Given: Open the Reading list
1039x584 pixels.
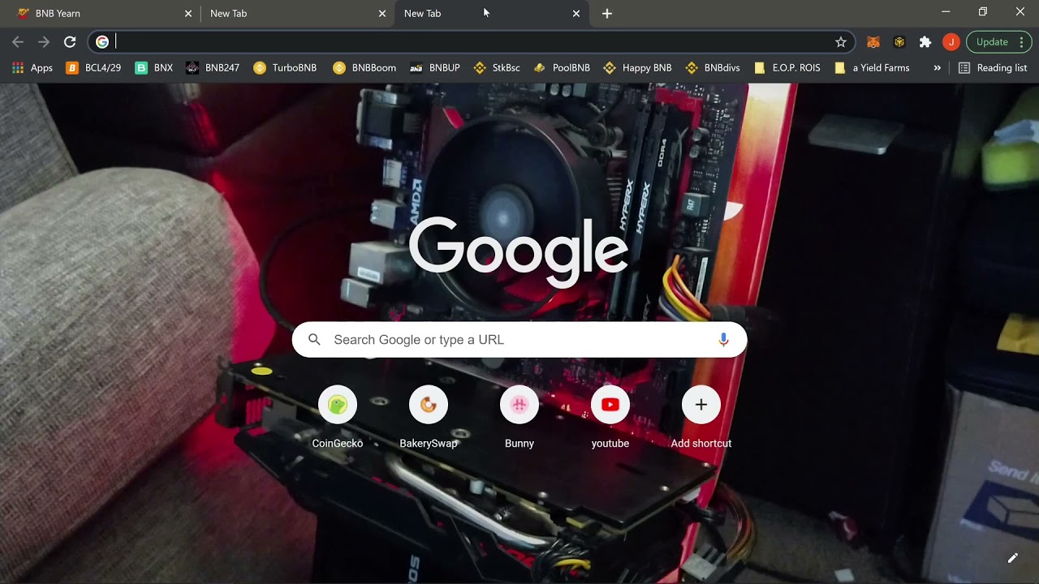Looking at the screenshot, I should (993, 68).
